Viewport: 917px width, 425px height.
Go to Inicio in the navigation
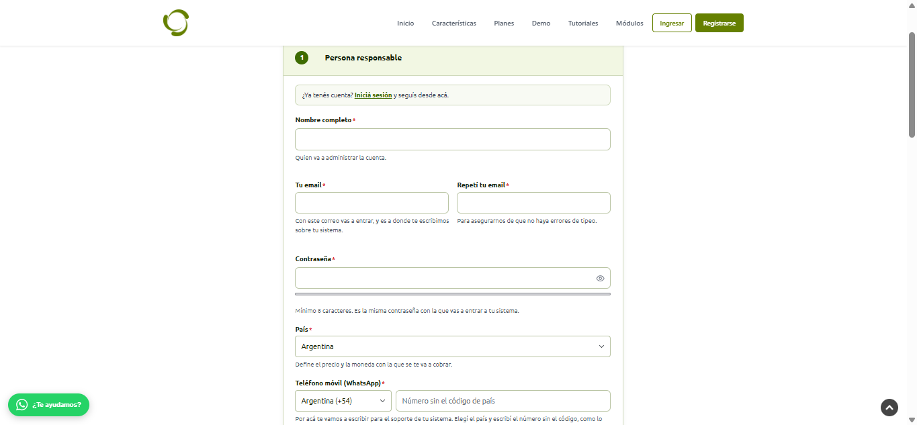406,23
